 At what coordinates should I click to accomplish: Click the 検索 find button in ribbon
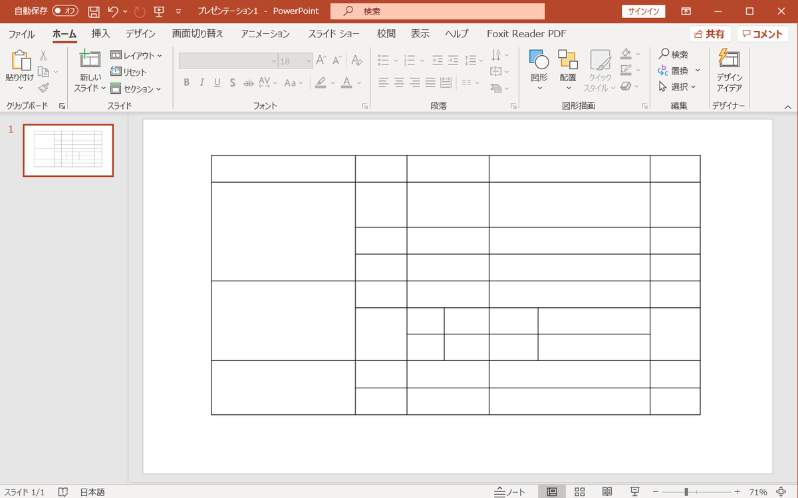pyautogui.click(x=673, y=55)
